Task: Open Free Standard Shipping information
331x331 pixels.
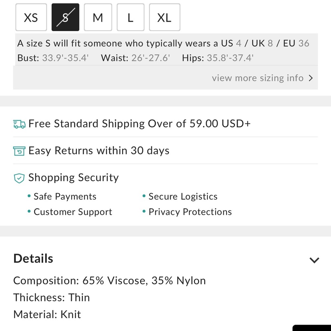Action: tap(139, 124)
